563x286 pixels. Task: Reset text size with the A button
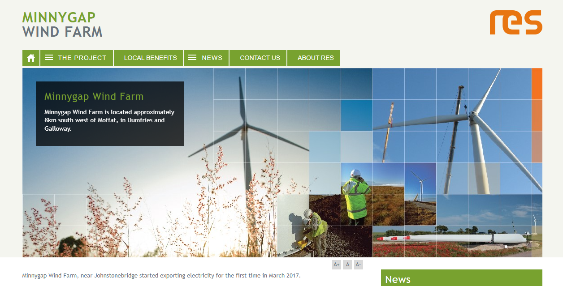click(x=347, y=265)
